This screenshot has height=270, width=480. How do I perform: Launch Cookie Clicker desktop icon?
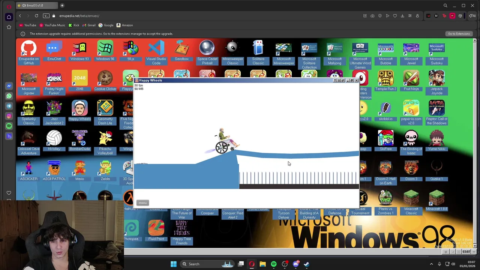[105, 81]
